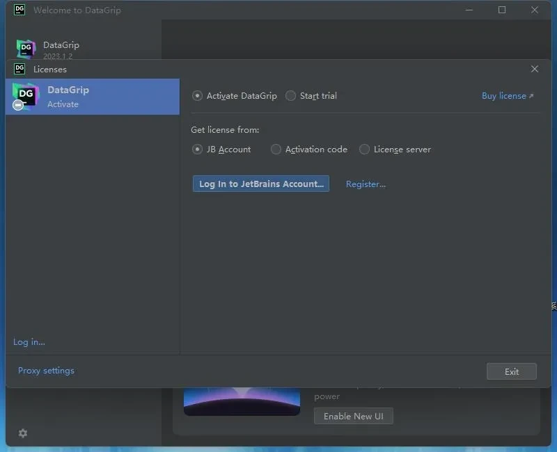Close the Licenses dialog

tap(535, 69)
